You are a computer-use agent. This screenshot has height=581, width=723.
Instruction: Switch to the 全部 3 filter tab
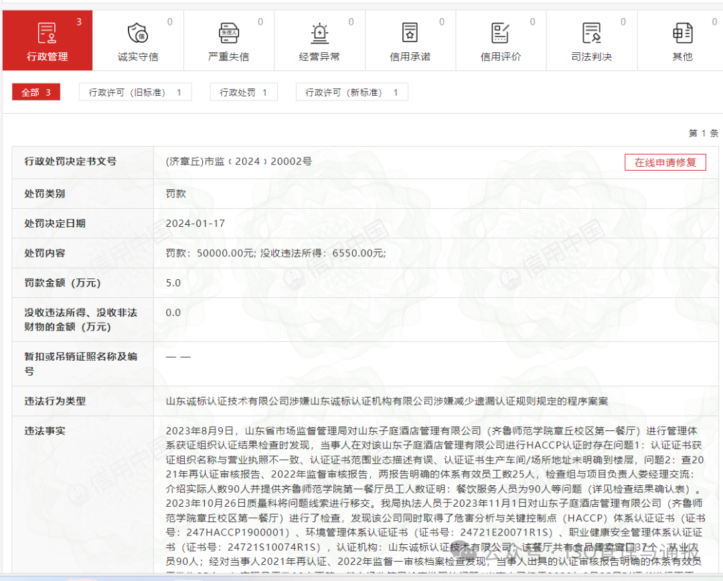pos(35,92)
